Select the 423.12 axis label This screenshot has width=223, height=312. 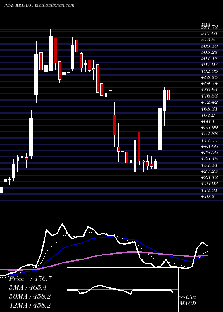[209, 177]
